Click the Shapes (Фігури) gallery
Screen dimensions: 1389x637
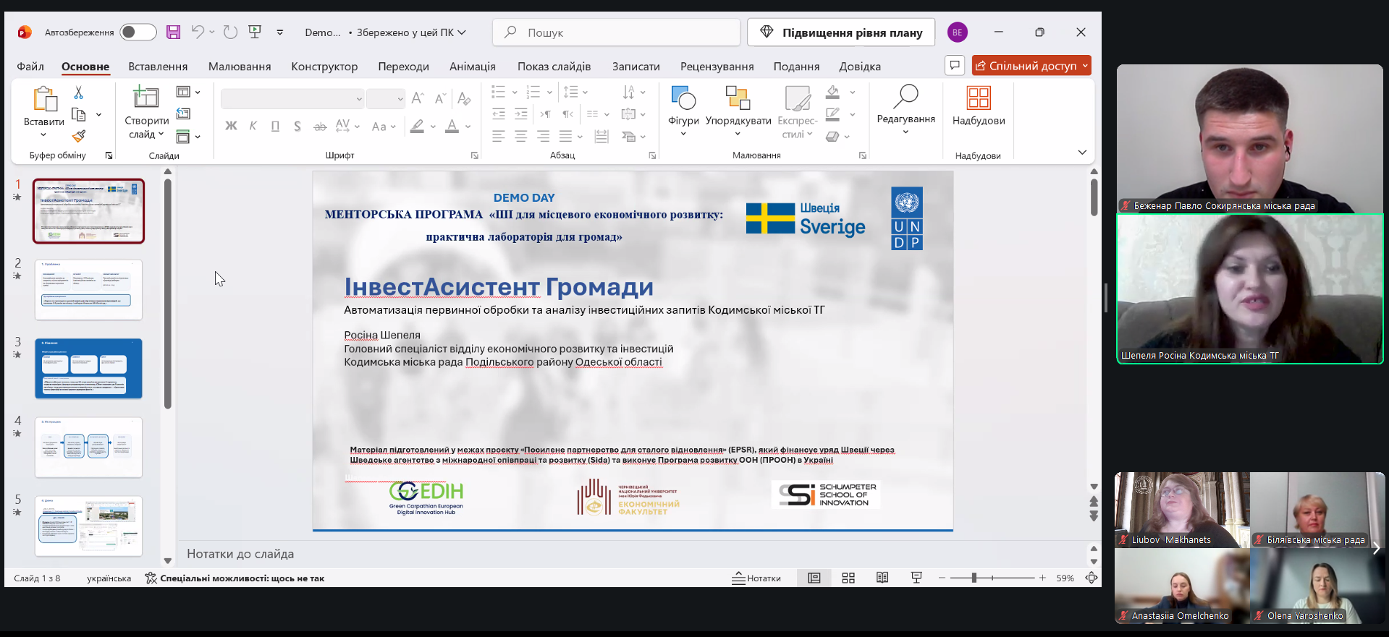click(683, 111)
